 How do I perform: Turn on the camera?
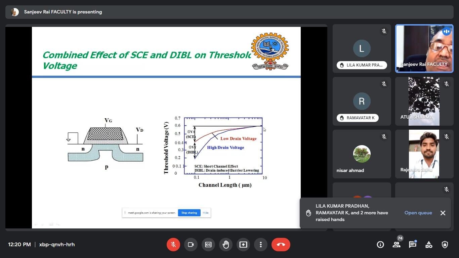(x=191, y=245)
